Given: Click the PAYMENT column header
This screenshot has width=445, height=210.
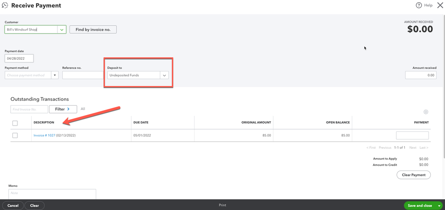Looking at the screenshot, I should tap(421, 123).
